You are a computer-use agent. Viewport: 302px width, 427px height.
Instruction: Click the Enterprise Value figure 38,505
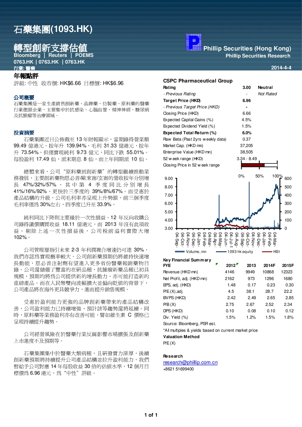click(x=247, y=152)
